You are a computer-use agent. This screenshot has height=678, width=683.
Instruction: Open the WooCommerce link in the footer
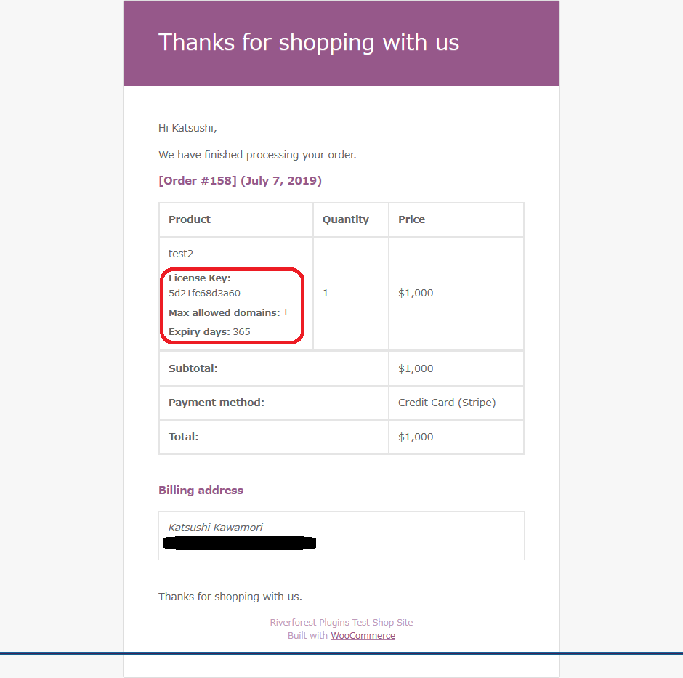click(363, 636)
